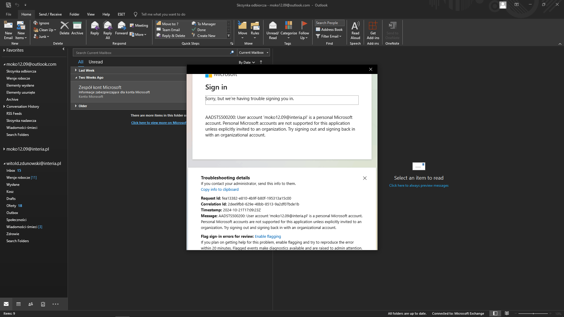This screenshot has height=317, width=564.
Task: Show only Unread messages tab
Action: coord(96,62)
